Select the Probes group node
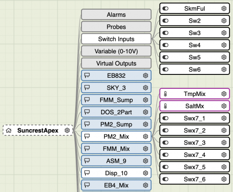This screenshot has height=192, width=233. [x=116, y=27]
